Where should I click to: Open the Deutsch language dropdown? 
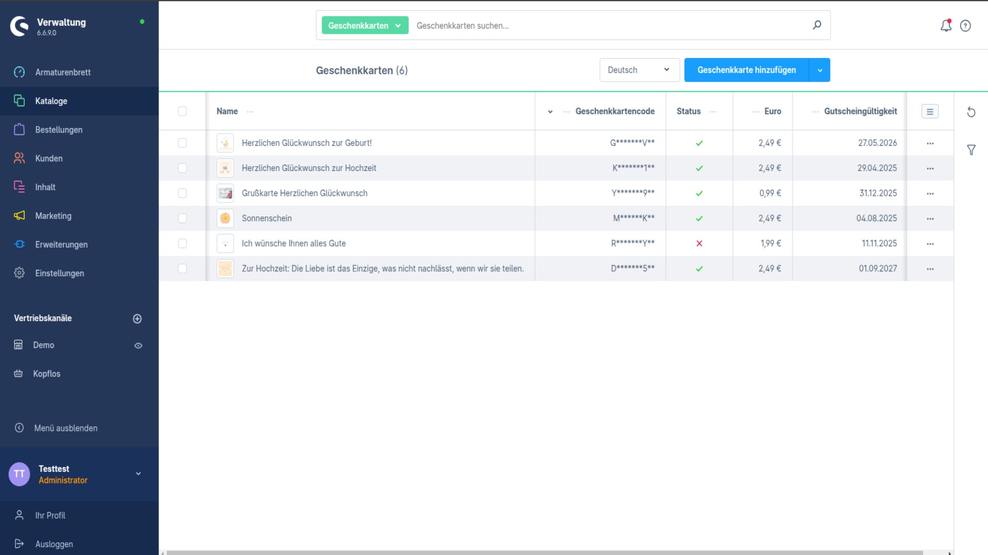click(639, 70)
